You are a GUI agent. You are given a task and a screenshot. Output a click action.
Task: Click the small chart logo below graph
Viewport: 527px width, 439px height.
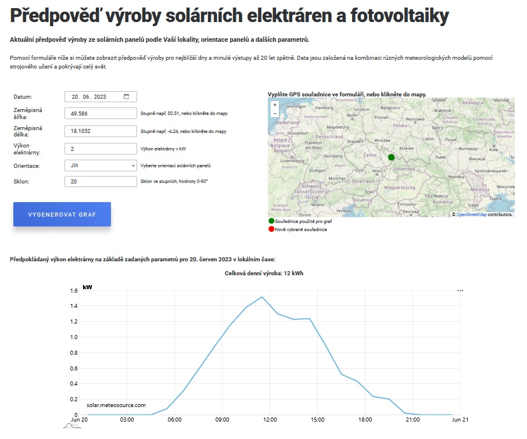tap(72, 426)
